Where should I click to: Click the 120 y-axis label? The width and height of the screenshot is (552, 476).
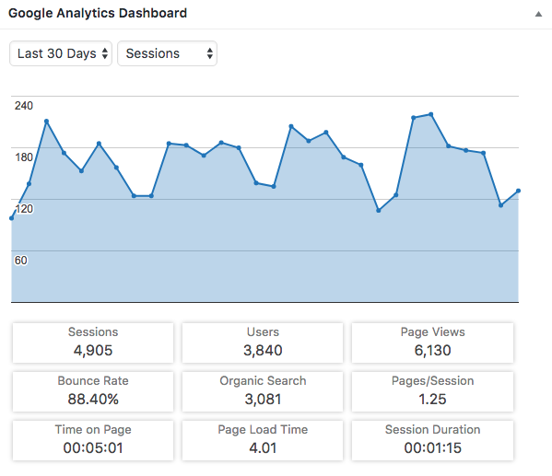pyautogui.click(x=24, y=209)
